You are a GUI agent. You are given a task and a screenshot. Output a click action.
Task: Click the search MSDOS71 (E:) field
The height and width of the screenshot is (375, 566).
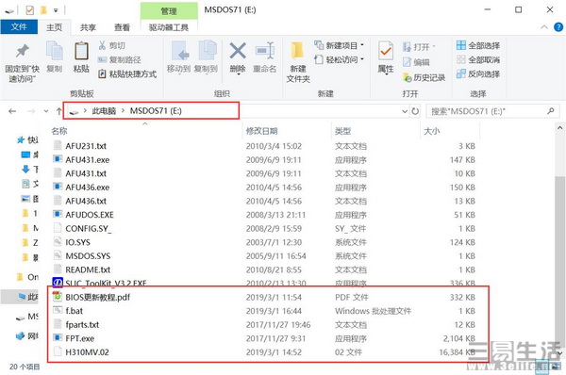[x=492, y=111]
